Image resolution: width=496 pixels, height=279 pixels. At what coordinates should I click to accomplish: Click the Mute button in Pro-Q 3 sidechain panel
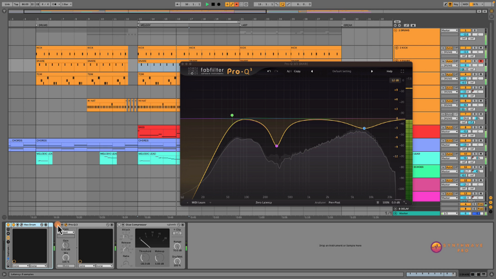pyautogui.click(x=66, y=266)
